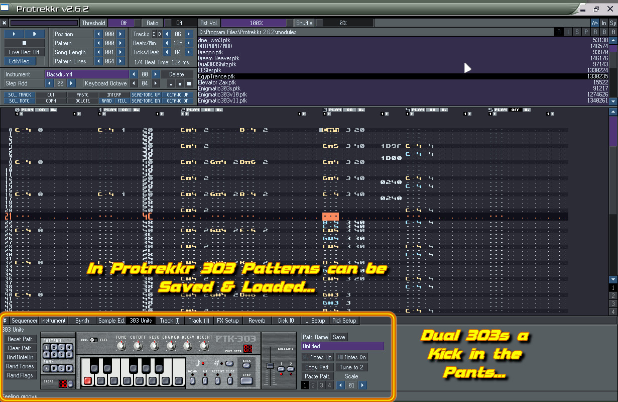This screenshot has height=402, width=618.
Task: Adjust the Mst Vol. 100% slider
Action: pos(257,23)
